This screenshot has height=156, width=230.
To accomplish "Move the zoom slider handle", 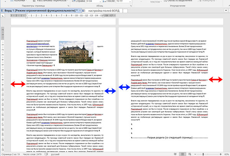I will tap(203, 154).
